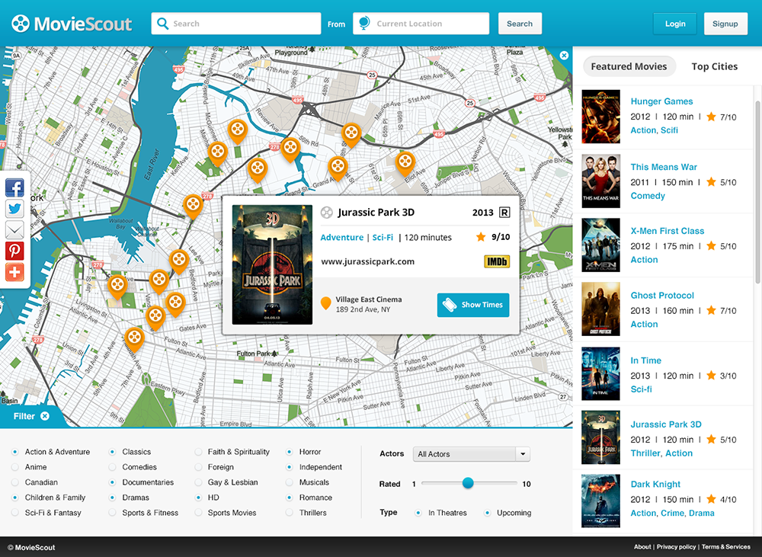The width and height of the screenshot is (762, 557).
Task: Select the In Theatres type option
Action: click(x=418, y=513)
